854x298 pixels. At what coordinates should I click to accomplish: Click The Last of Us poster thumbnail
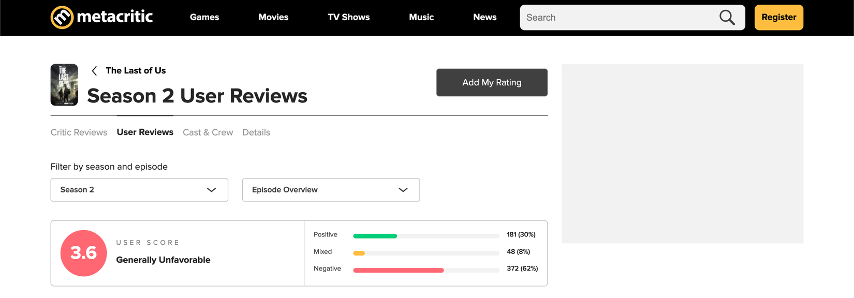(x=64, y=85)
